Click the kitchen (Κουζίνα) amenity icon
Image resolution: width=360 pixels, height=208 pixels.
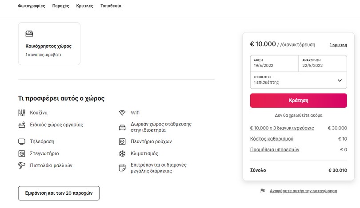[x=22, y=113]
